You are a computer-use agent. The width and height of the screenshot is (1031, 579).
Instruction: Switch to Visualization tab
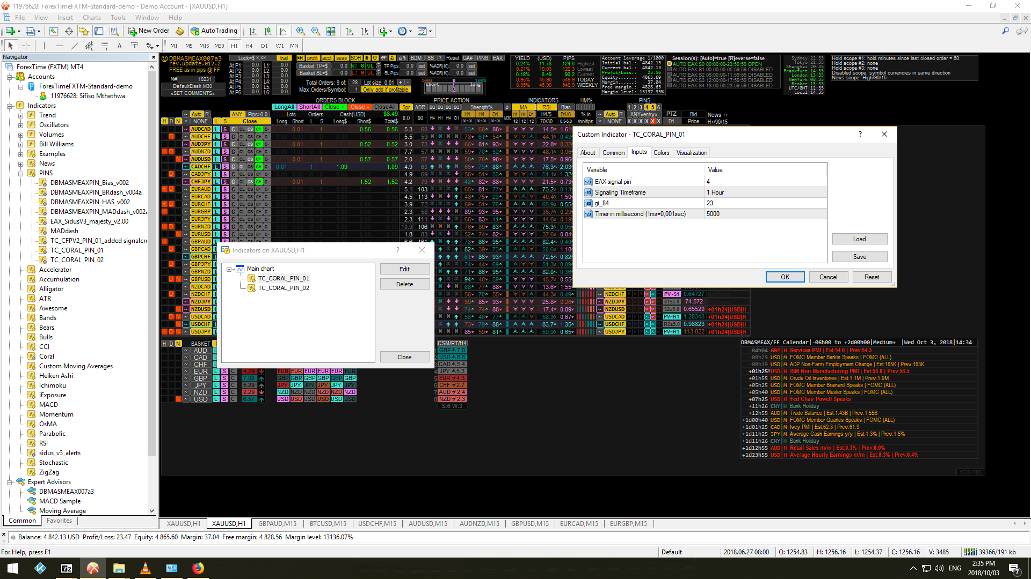(692, 153)
